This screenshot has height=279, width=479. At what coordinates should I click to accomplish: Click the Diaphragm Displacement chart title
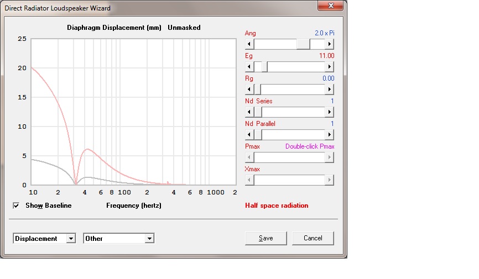coord(114,28)
